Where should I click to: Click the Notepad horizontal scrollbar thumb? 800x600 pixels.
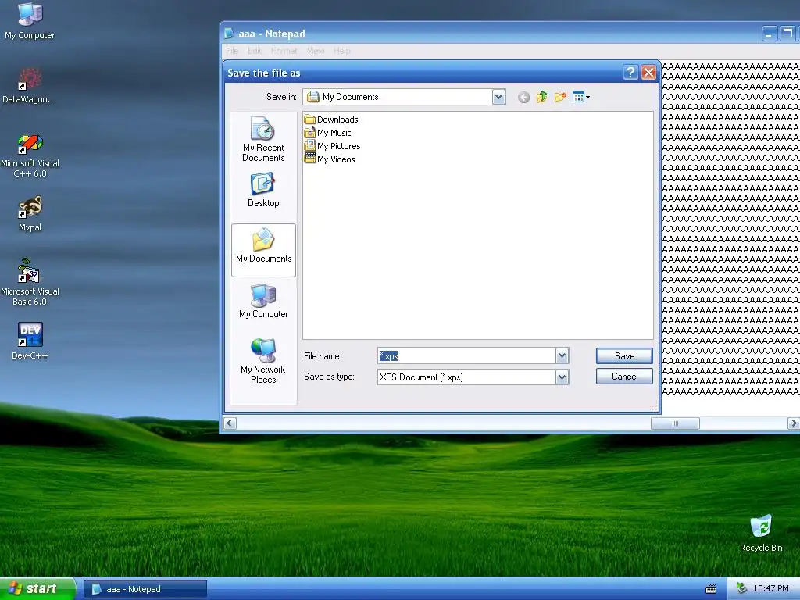click(x=675, y=423)
